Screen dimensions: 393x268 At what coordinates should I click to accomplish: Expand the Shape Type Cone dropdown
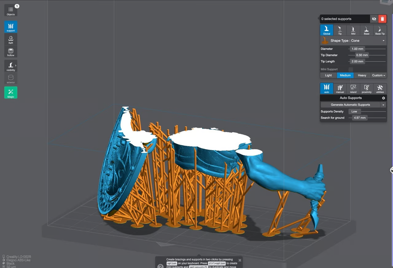pyautogui.click(x=383, y=41)
